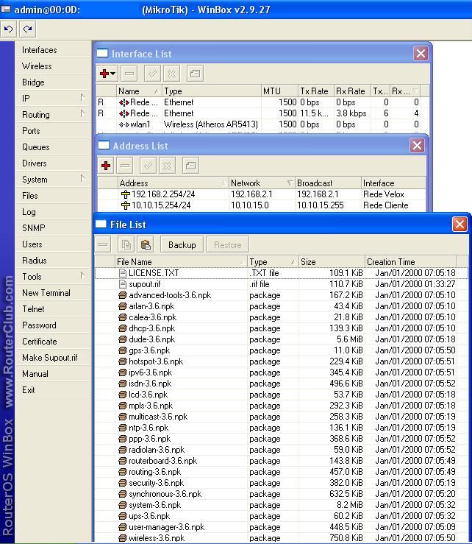Viewport: 472px width, 544px height.
Task: Click icon of dhcp-3.6.npk package
Action: [x=122, y=328]
